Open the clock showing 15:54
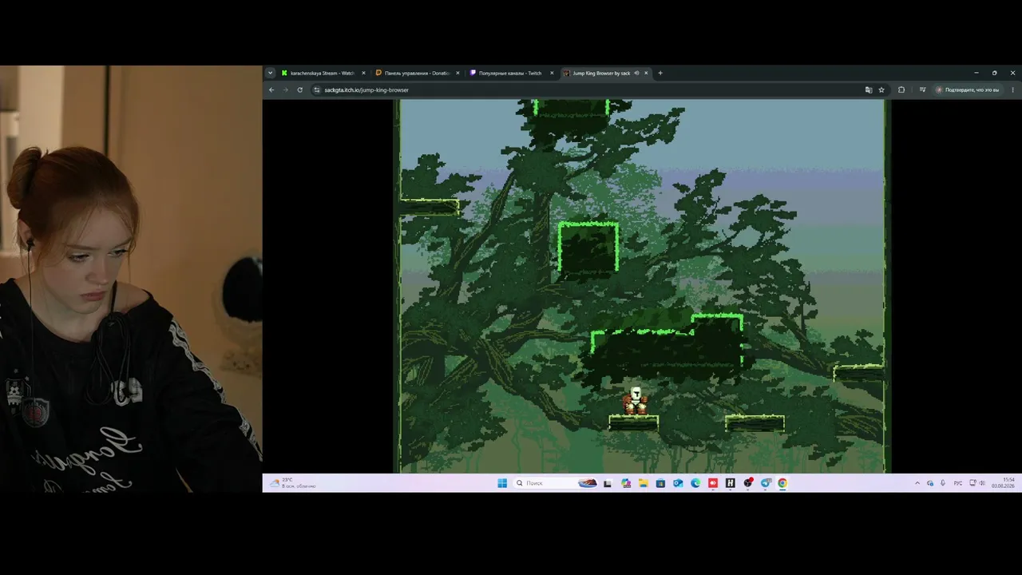1022x575 pixels. tap(1003, 482)
